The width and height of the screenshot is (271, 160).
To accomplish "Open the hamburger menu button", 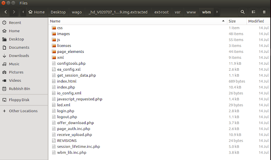I will click(264, 12).
